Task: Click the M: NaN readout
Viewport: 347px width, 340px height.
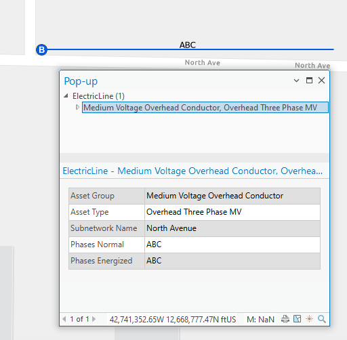Action: tap(260, 320)
